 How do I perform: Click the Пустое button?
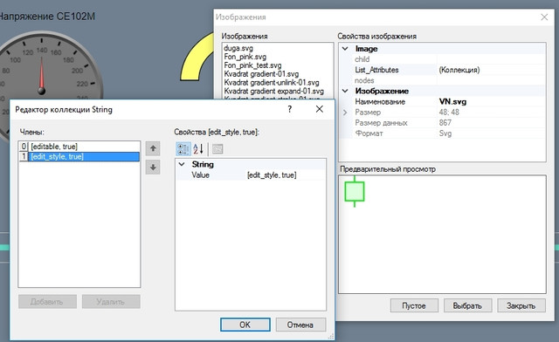[414, 305]
